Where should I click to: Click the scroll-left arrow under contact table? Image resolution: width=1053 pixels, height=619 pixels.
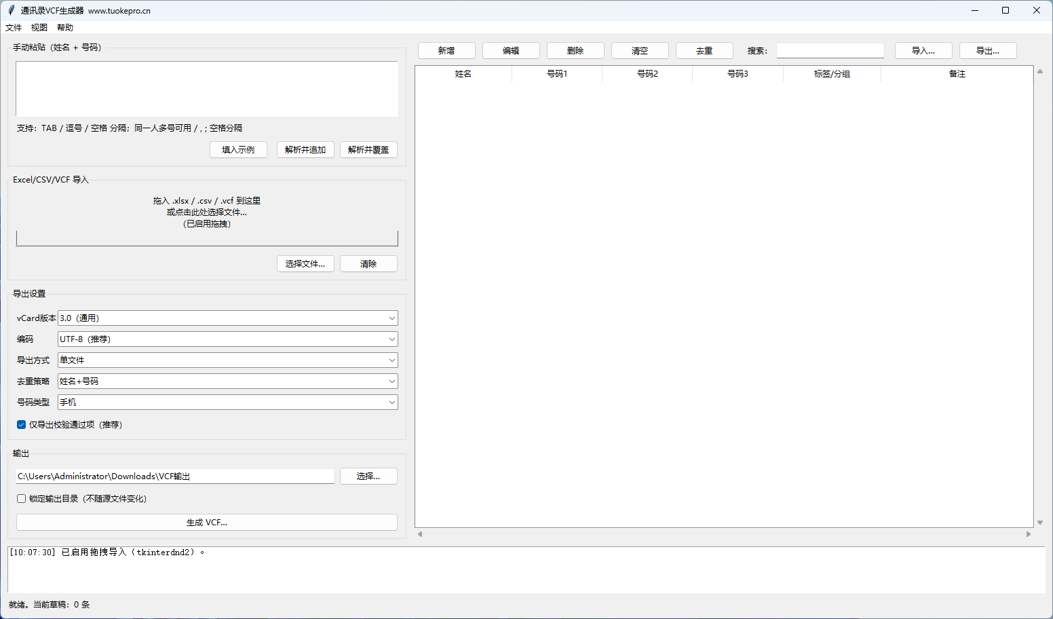point(420,534)
